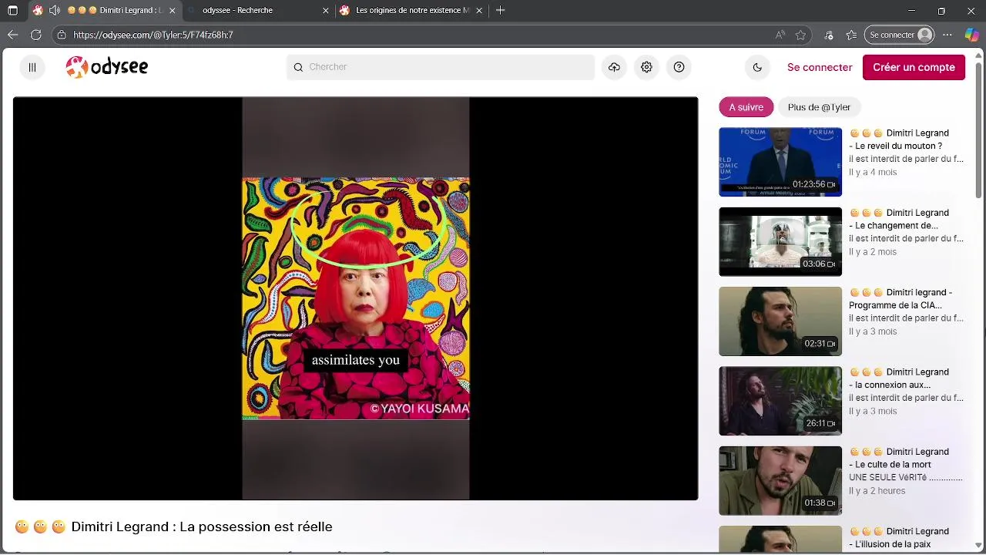Click the 03:06 duration badge
The image size is (986, 555).
coord(819,264)
